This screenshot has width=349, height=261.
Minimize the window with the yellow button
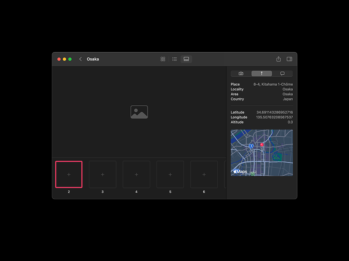click(x=64, y=59)
